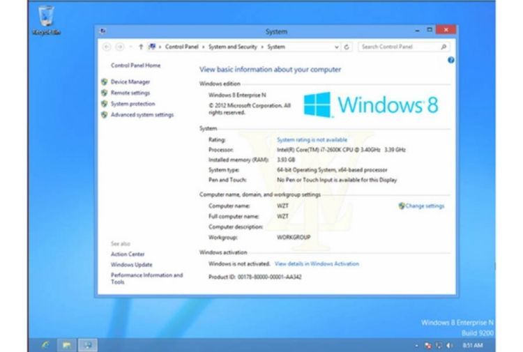Open recent locations dropdown beside Forward arrow
This screenshot has height=352, width=523.
click(x=131, y=47)
